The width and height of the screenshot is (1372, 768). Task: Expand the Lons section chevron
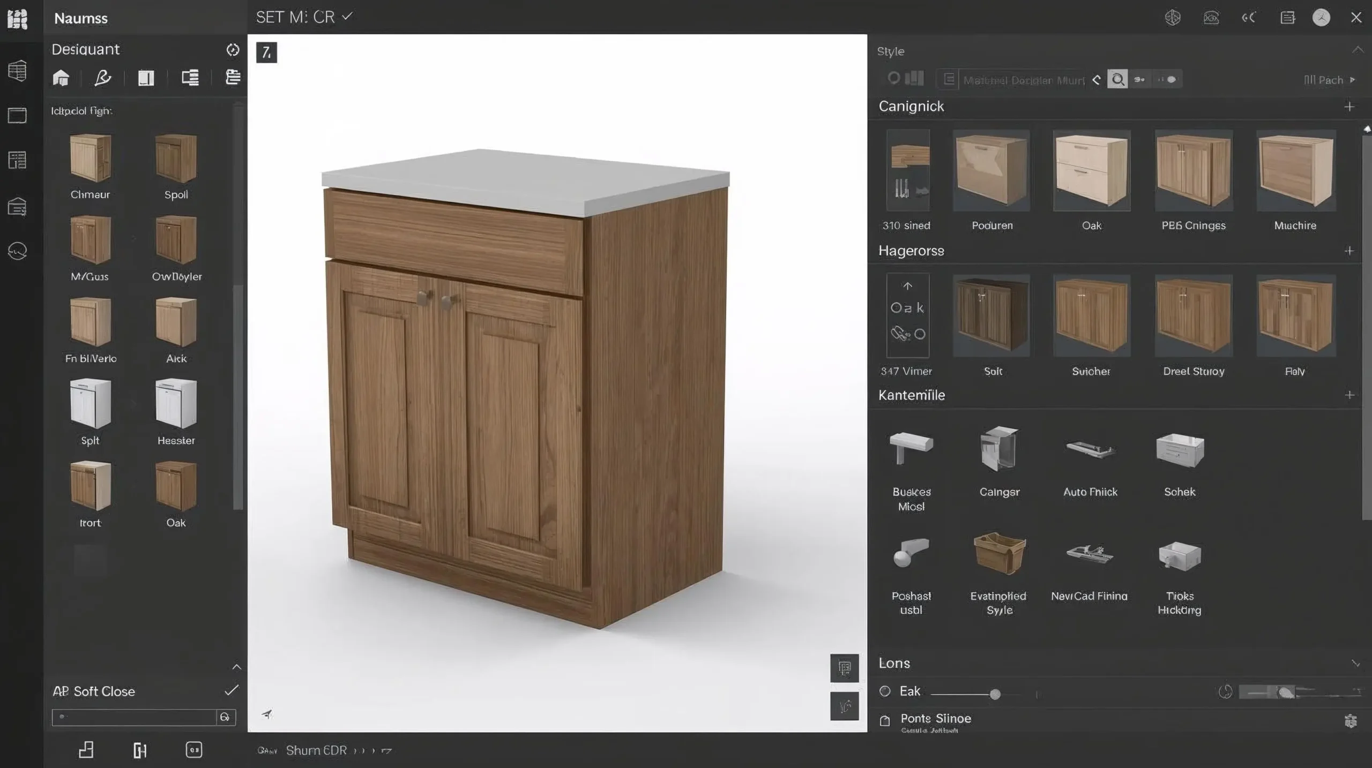pyautogui.click(x=1355, y=664)
